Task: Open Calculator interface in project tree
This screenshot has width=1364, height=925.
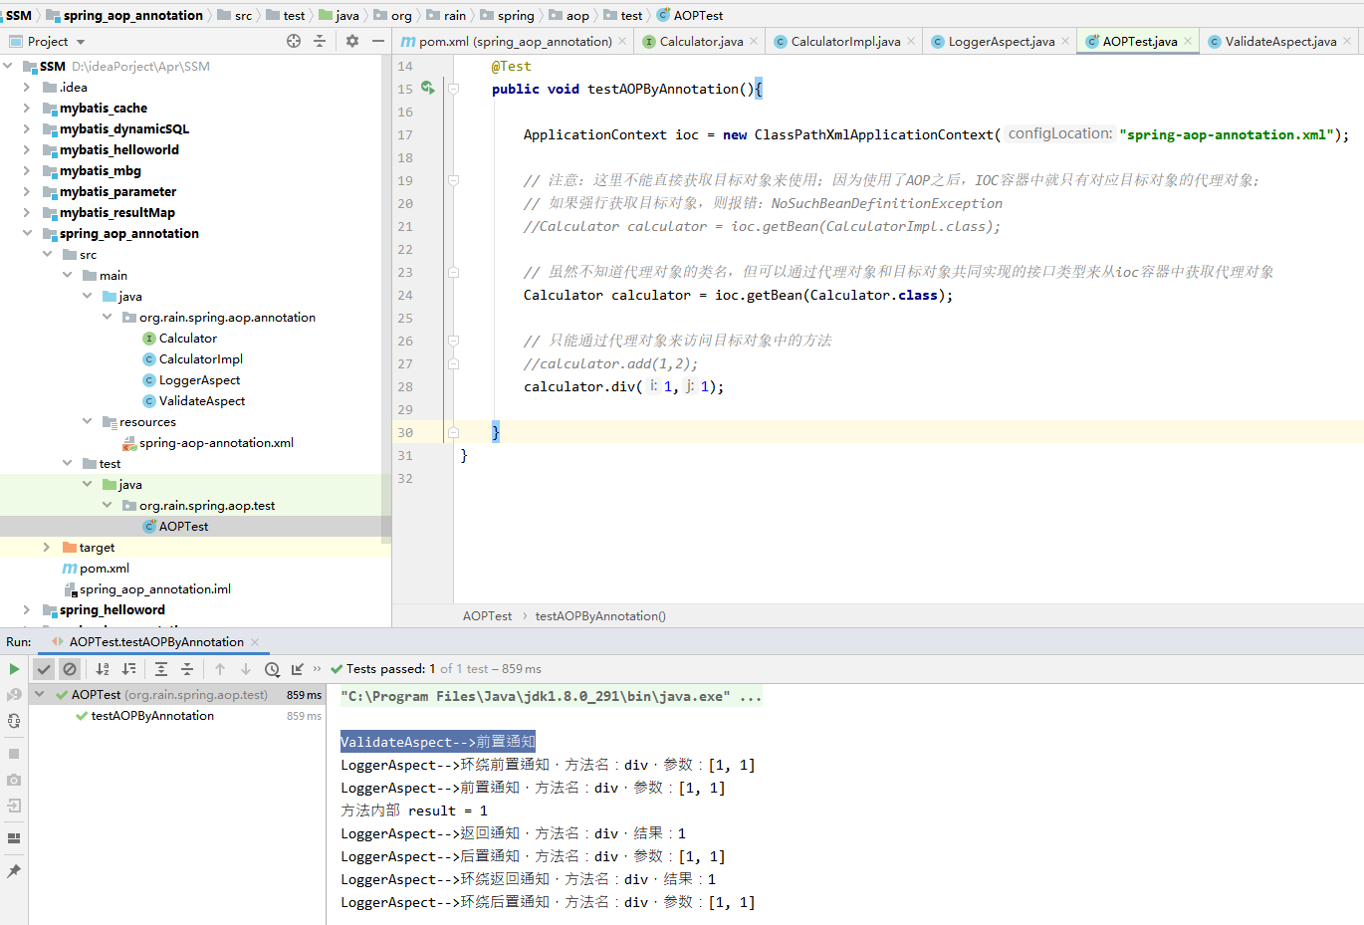Action: pyautogui.click(x=187, y=338)
